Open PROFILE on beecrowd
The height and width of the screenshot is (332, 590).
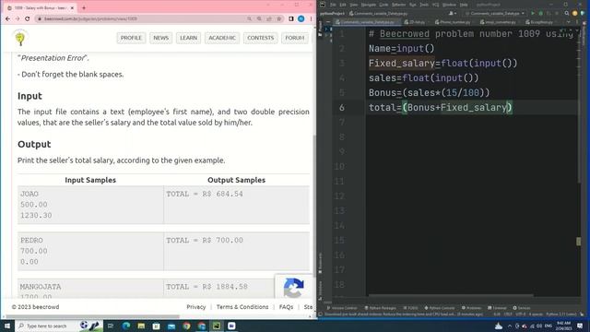[x=131, y=38]
